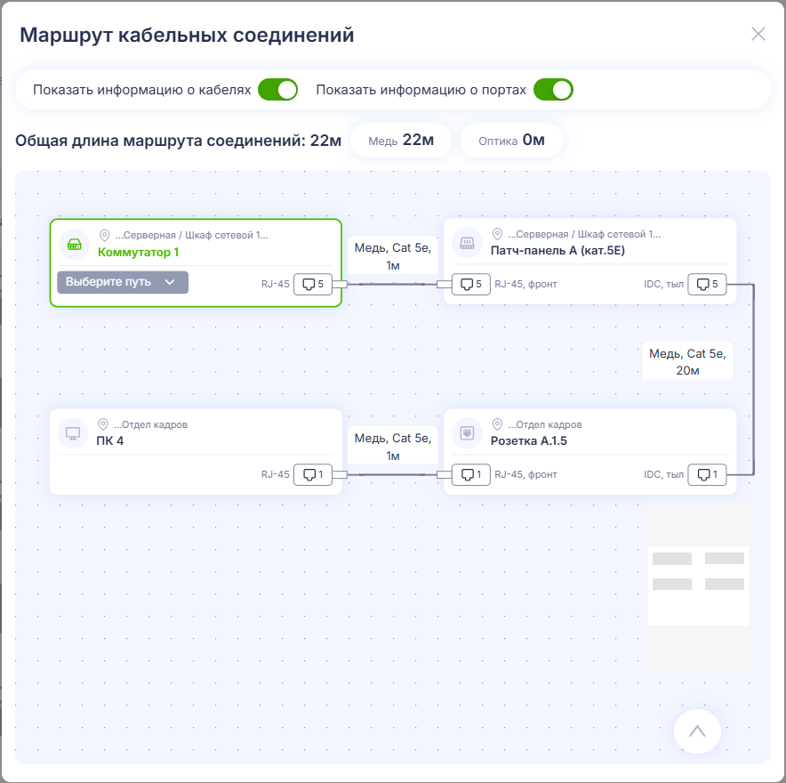Image resolution: width=786 pixels, height=783 pixels.
Task: Open the Выберите путь dropdown
Action: [x=123, y=282]
